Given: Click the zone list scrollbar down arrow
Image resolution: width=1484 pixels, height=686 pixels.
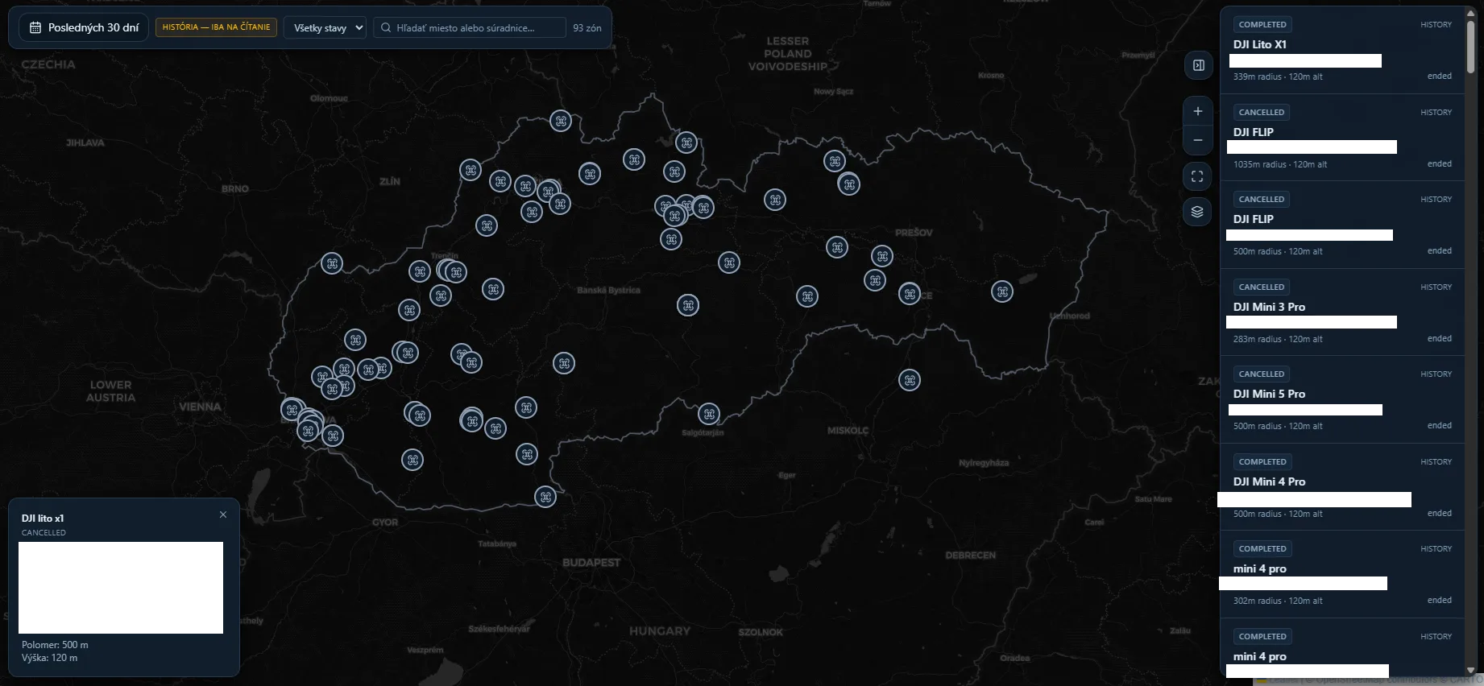Looking at the screenshot, I should pyautogui.click(x=1470, y=670).
